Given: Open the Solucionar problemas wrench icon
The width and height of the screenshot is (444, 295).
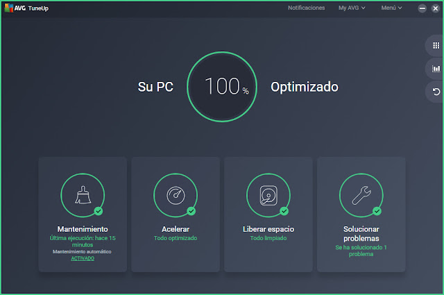Looking at the screenshot, I should click(361, 195).
